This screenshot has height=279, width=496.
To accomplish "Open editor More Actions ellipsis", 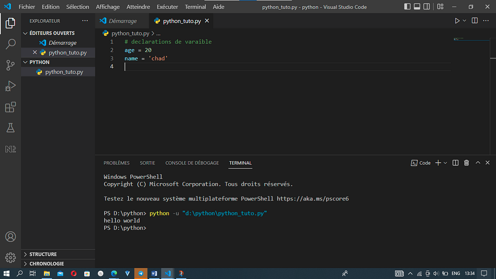I will click(486, 21).
